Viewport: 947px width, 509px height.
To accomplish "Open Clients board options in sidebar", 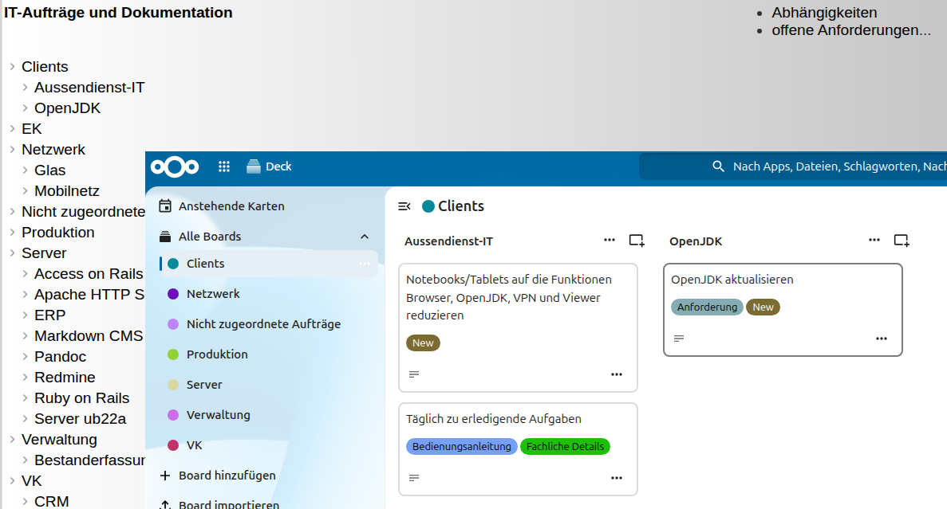I will point(365,264).
